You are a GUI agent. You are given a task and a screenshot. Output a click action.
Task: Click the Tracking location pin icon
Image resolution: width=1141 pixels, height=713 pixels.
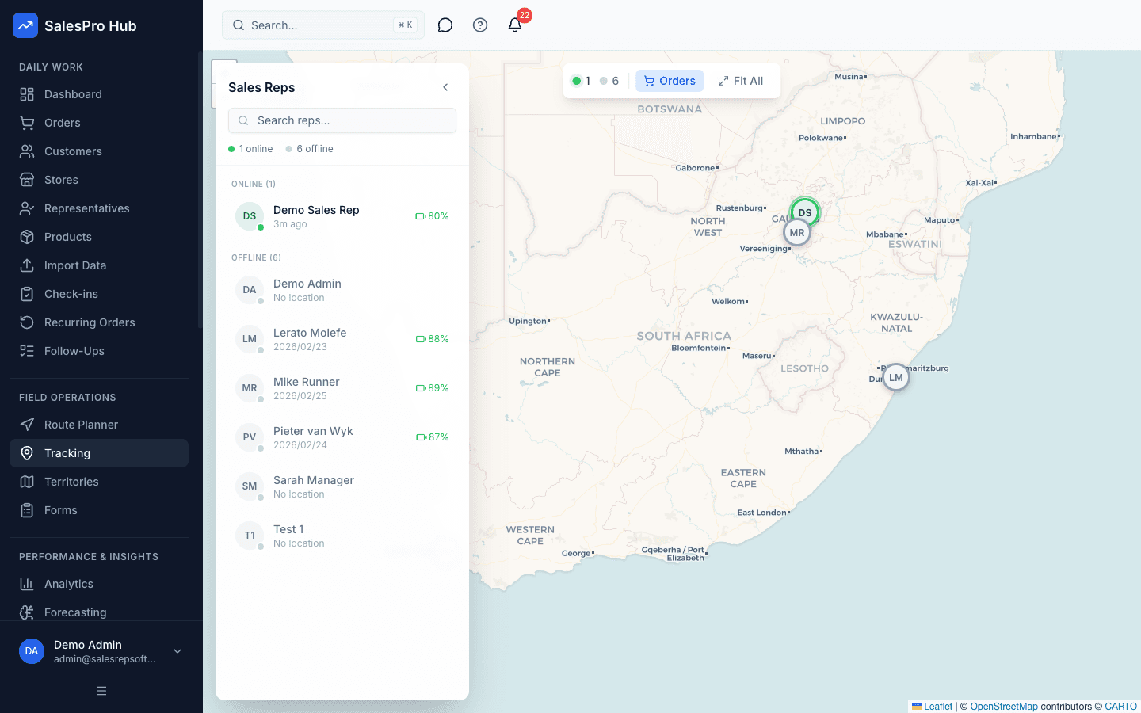pos(27,453)
